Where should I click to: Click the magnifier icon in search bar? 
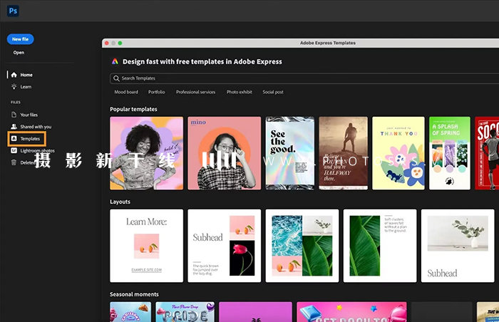pyautogui.click(x=116, y=78)
